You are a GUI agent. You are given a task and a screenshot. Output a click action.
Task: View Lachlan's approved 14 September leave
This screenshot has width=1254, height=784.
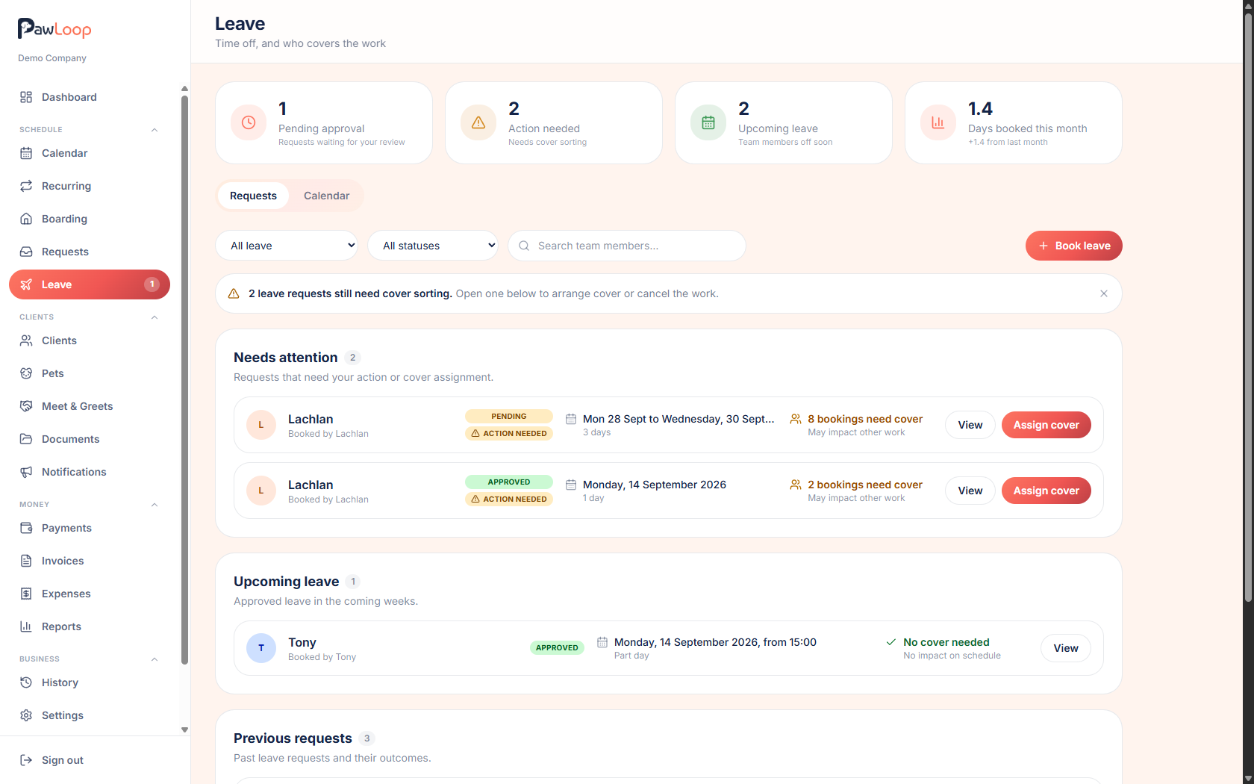[970, 491]
